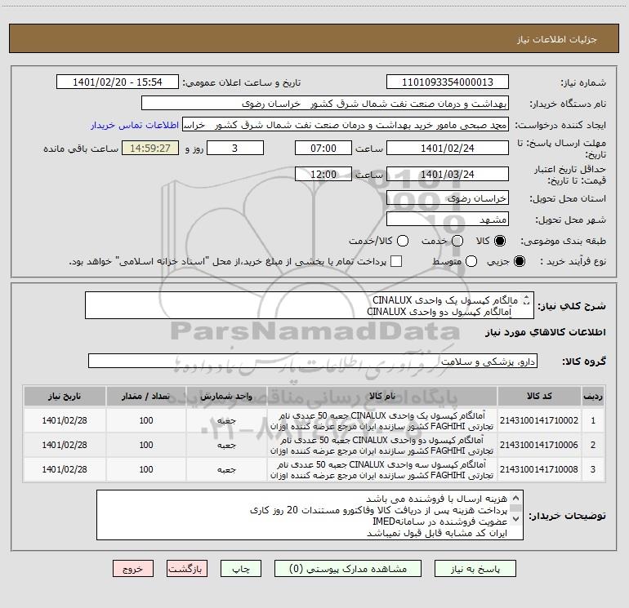Click the توضیحات خریدار text area

310,515
